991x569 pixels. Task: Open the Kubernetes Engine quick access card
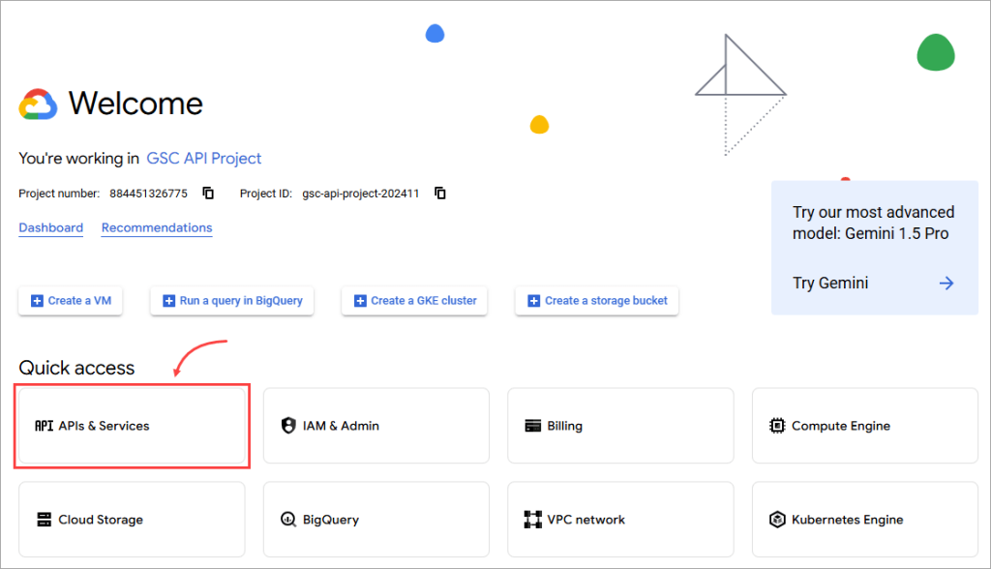(x=865, y=520)
